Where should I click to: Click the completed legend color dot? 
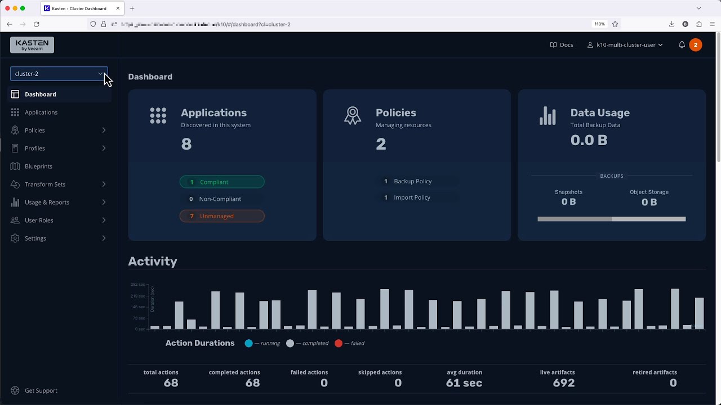(290, 343)
